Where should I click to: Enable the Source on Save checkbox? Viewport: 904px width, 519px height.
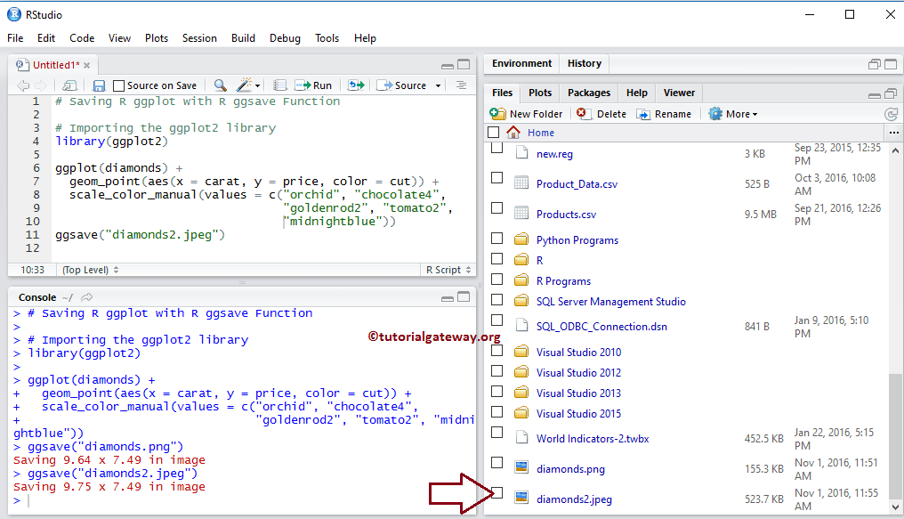point(119,85)
